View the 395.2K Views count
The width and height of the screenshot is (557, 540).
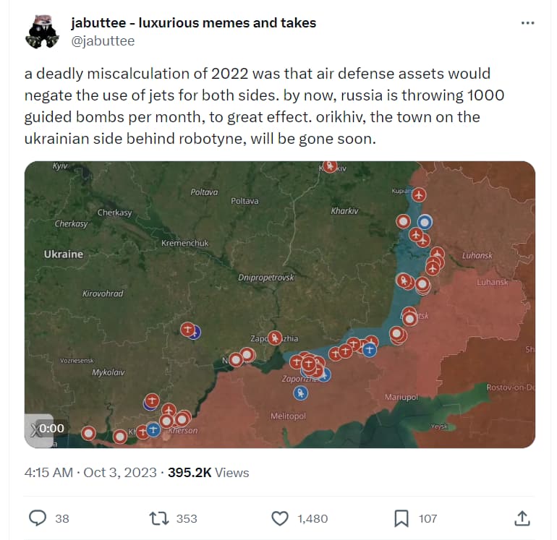point(208,473)
